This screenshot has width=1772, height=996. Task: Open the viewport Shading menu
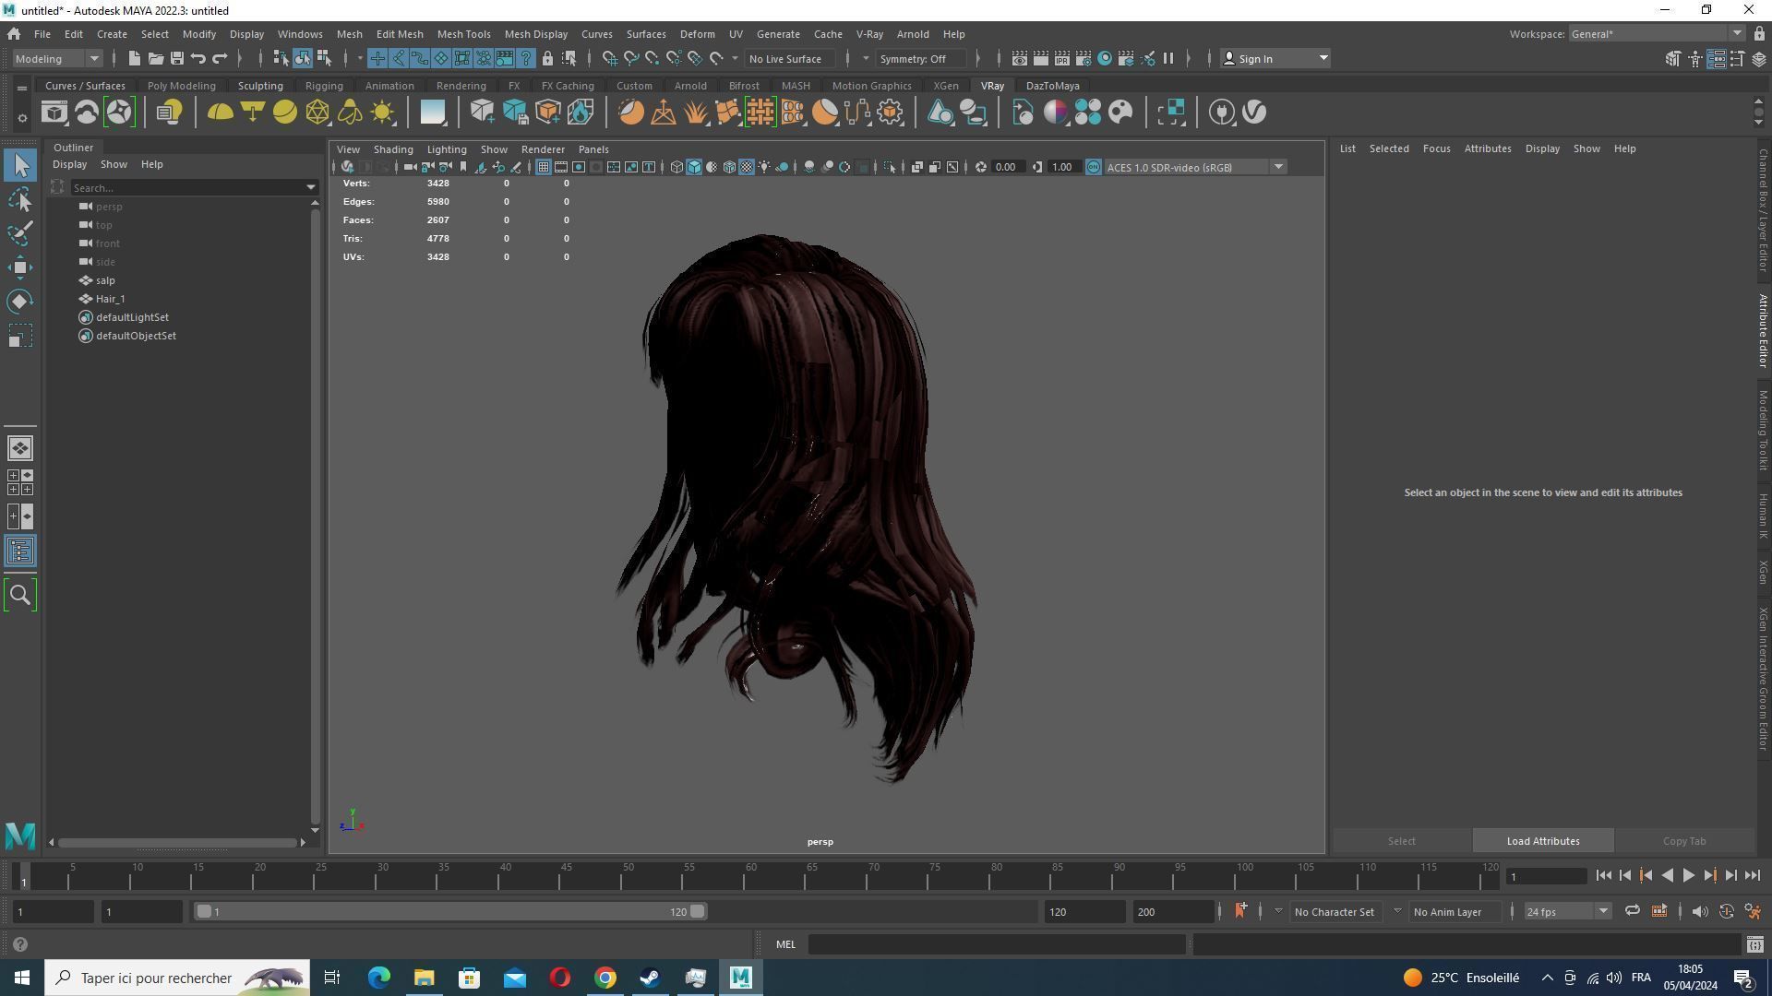[x=392, y=149]
